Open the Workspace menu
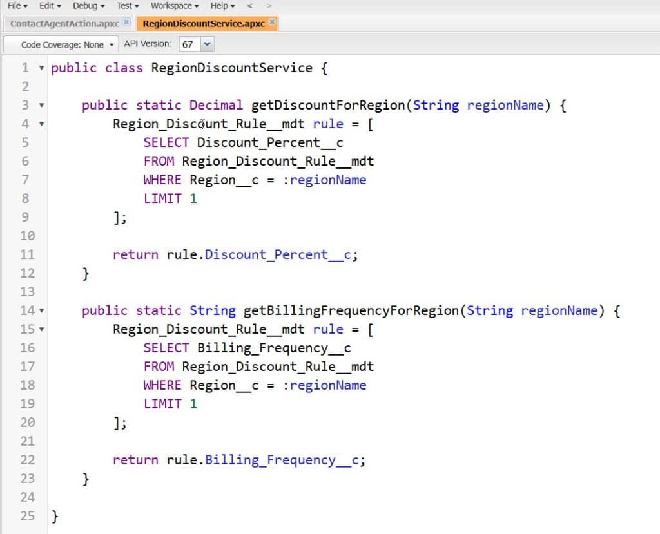Viewport: 660px width, 534px height. [x=174, y=6]
